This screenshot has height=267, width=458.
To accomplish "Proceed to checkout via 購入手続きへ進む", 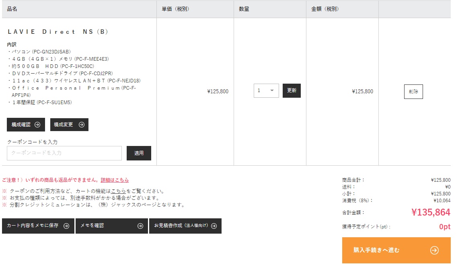I will pos(396,251).
